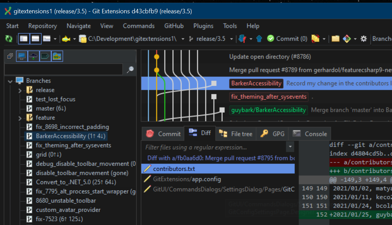The width and height of the screenshot is (392, 225).
Task: Select the master (6↓) branch
Action: click(x=51, y=109)
